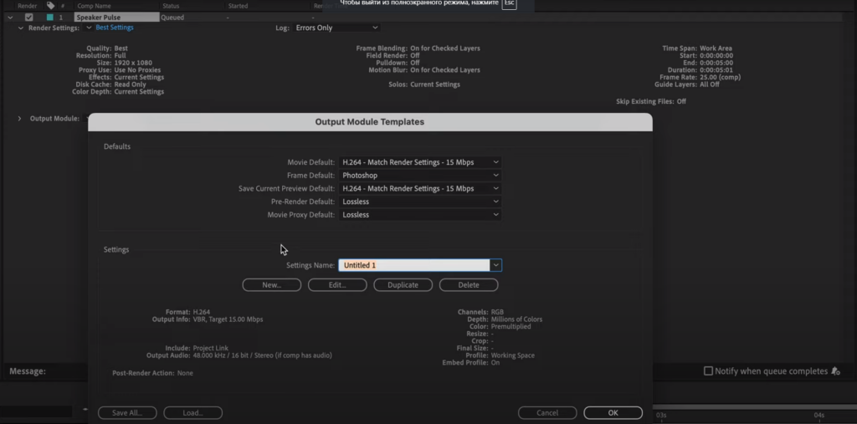Expand the Output Module section arrow
This screenshot has width=857, height=424.
click(20, 119)
